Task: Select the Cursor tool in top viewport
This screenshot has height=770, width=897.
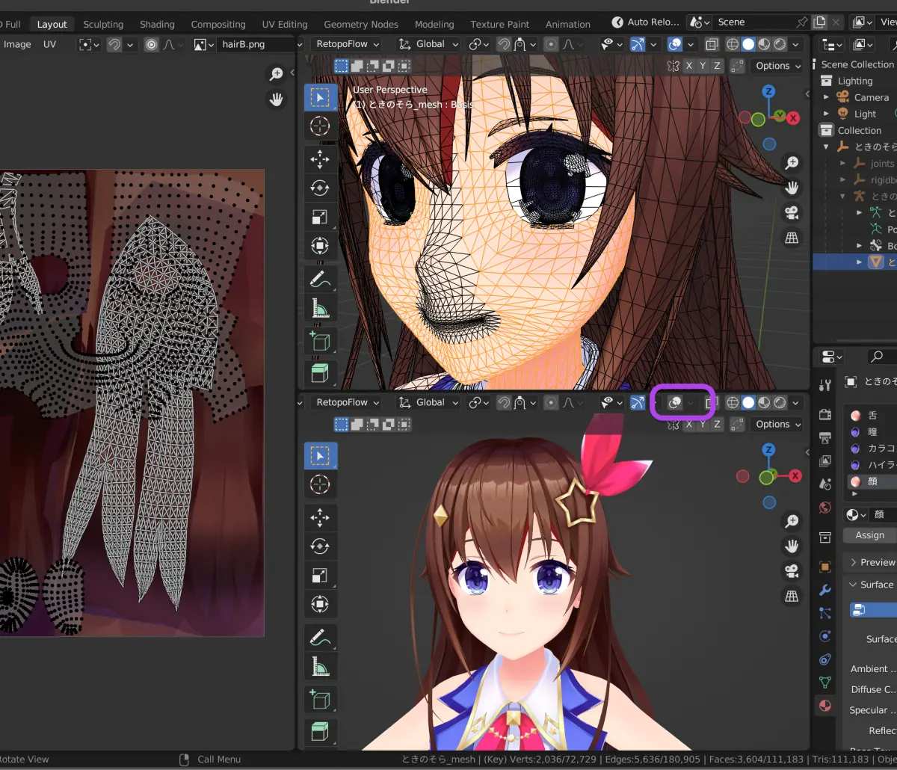Action: coord(320,126)
